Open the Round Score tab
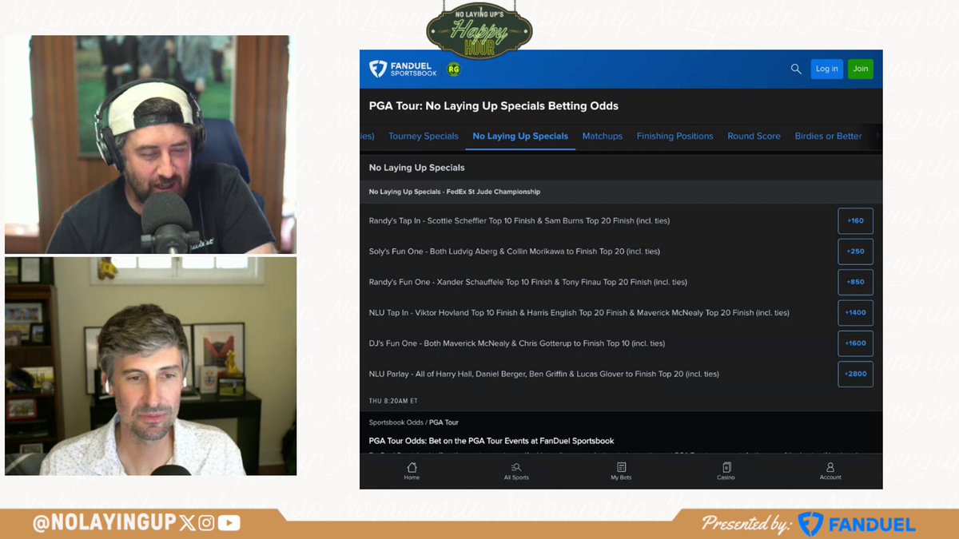959x539 pixels. (x=754, y=137)
